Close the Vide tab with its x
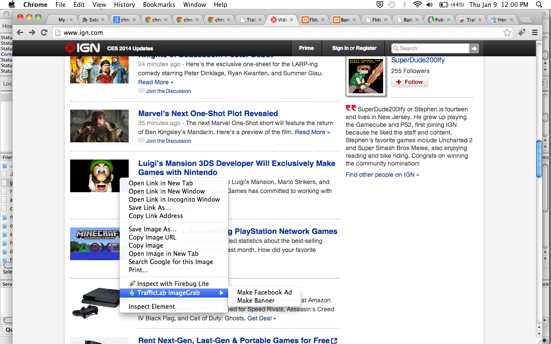 point(291,20)
